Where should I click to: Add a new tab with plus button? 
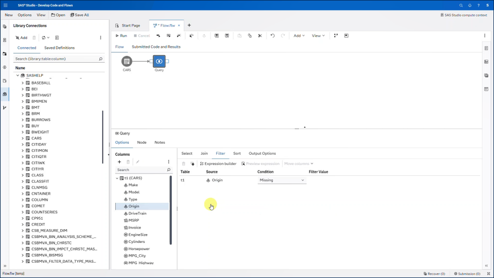click(189, 26)
